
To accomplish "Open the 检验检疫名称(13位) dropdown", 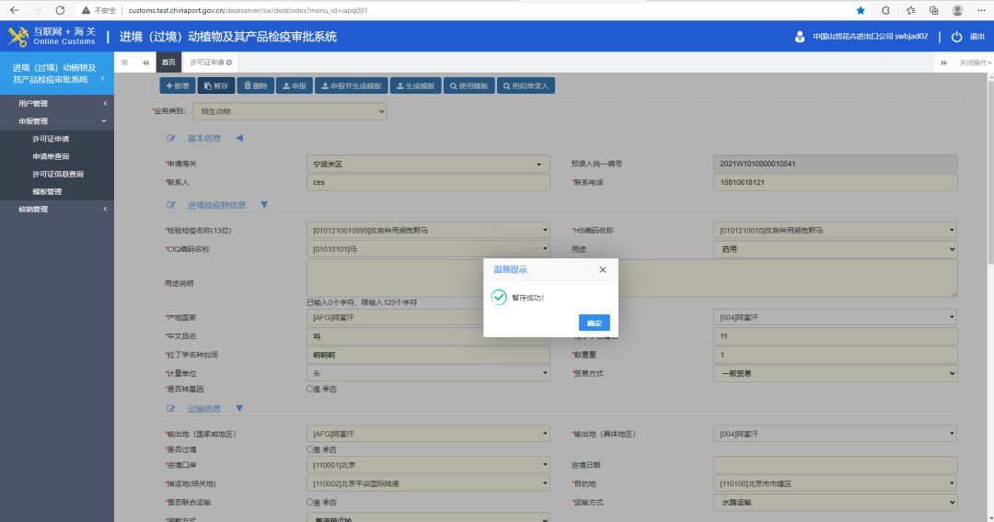I will 428,231.
